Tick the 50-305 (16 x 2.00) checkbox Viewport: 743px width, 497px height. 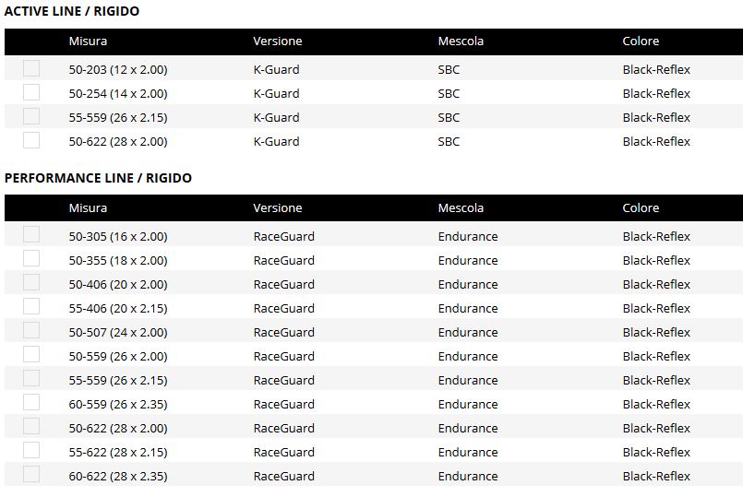tap(31, 235)
